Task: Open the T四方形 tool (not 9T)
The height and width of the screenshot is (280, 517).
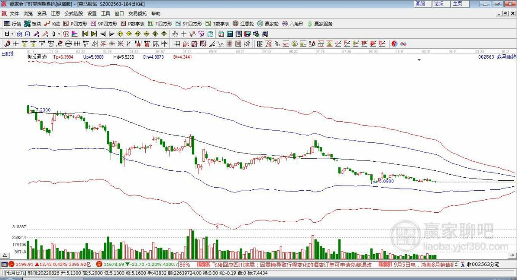Action: pyautogui.click(x=160, y=24)
